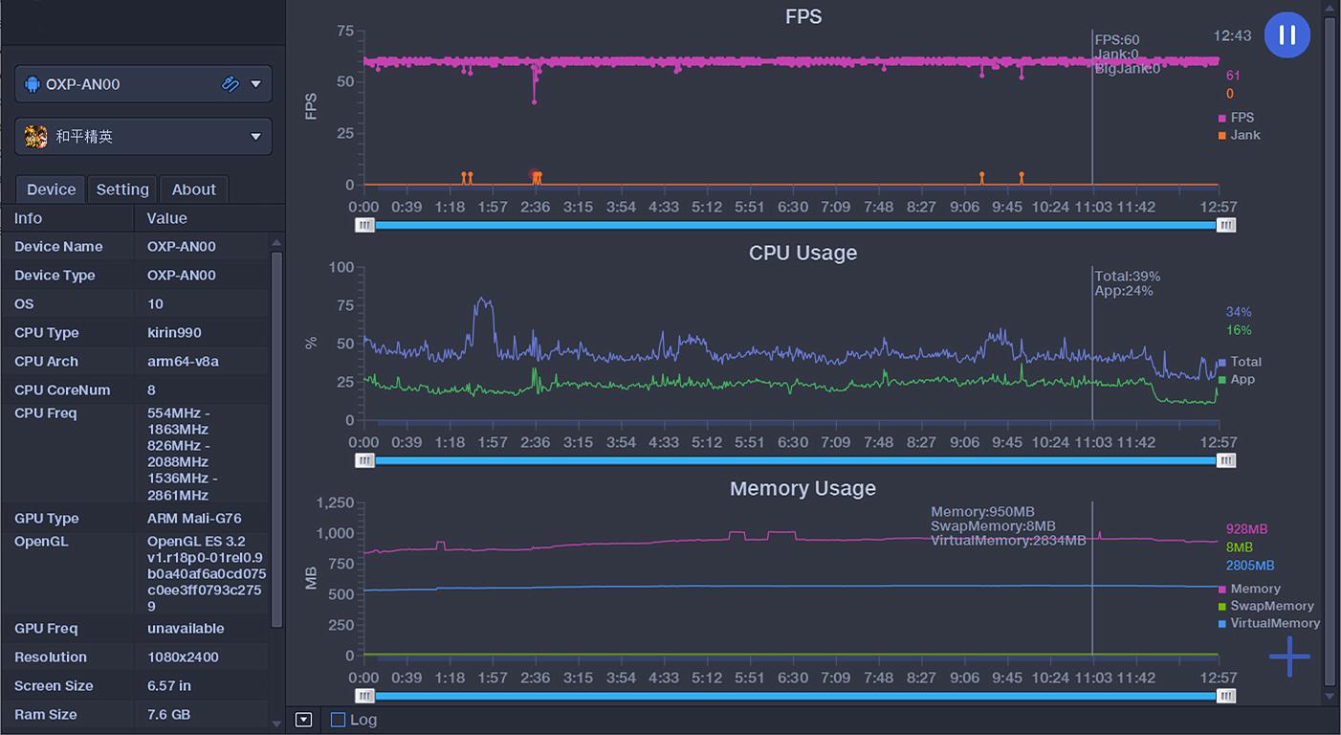
Task: Click the FPS chart's left range handle
Action: click(x=365, y=225)
